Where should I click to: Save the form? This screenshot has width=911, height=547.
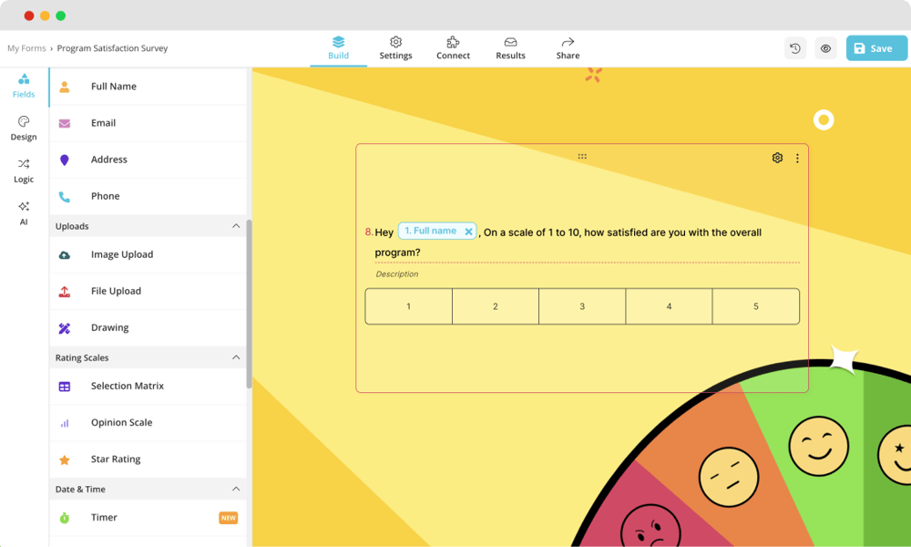pyautogui.click(x=875, y=48)
